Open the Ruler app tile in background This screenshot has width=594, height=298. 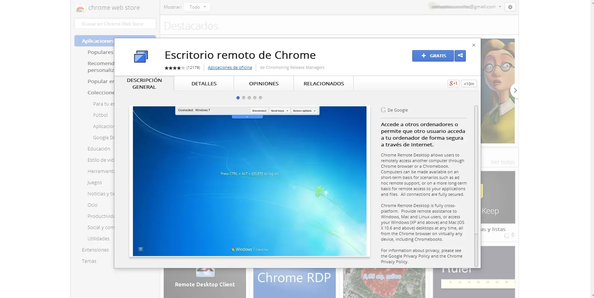[x=474, y=283]
